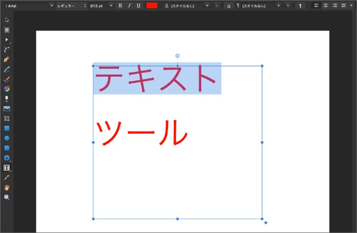The height and width of the screenshot is (233, 357).
Task: Select the Pen tool
Action: click(x=7, y=59)
